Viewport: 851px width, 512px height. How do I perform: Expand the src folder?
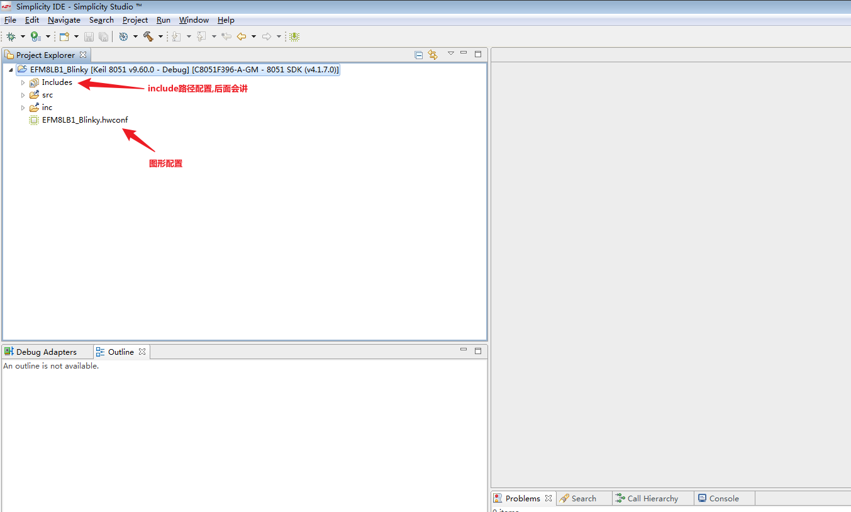tap(23, 94)
